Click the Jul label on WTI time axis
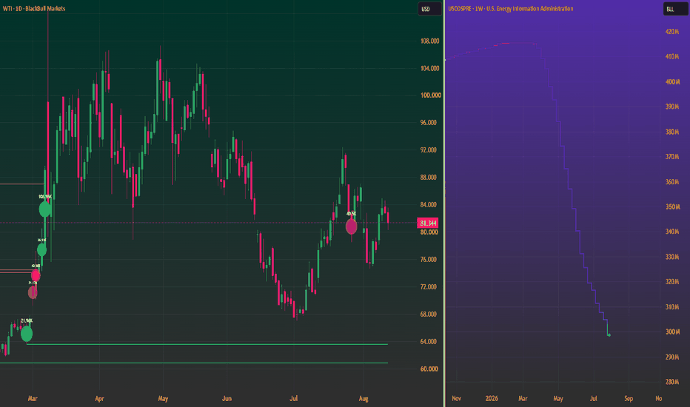 pos(293,398)
